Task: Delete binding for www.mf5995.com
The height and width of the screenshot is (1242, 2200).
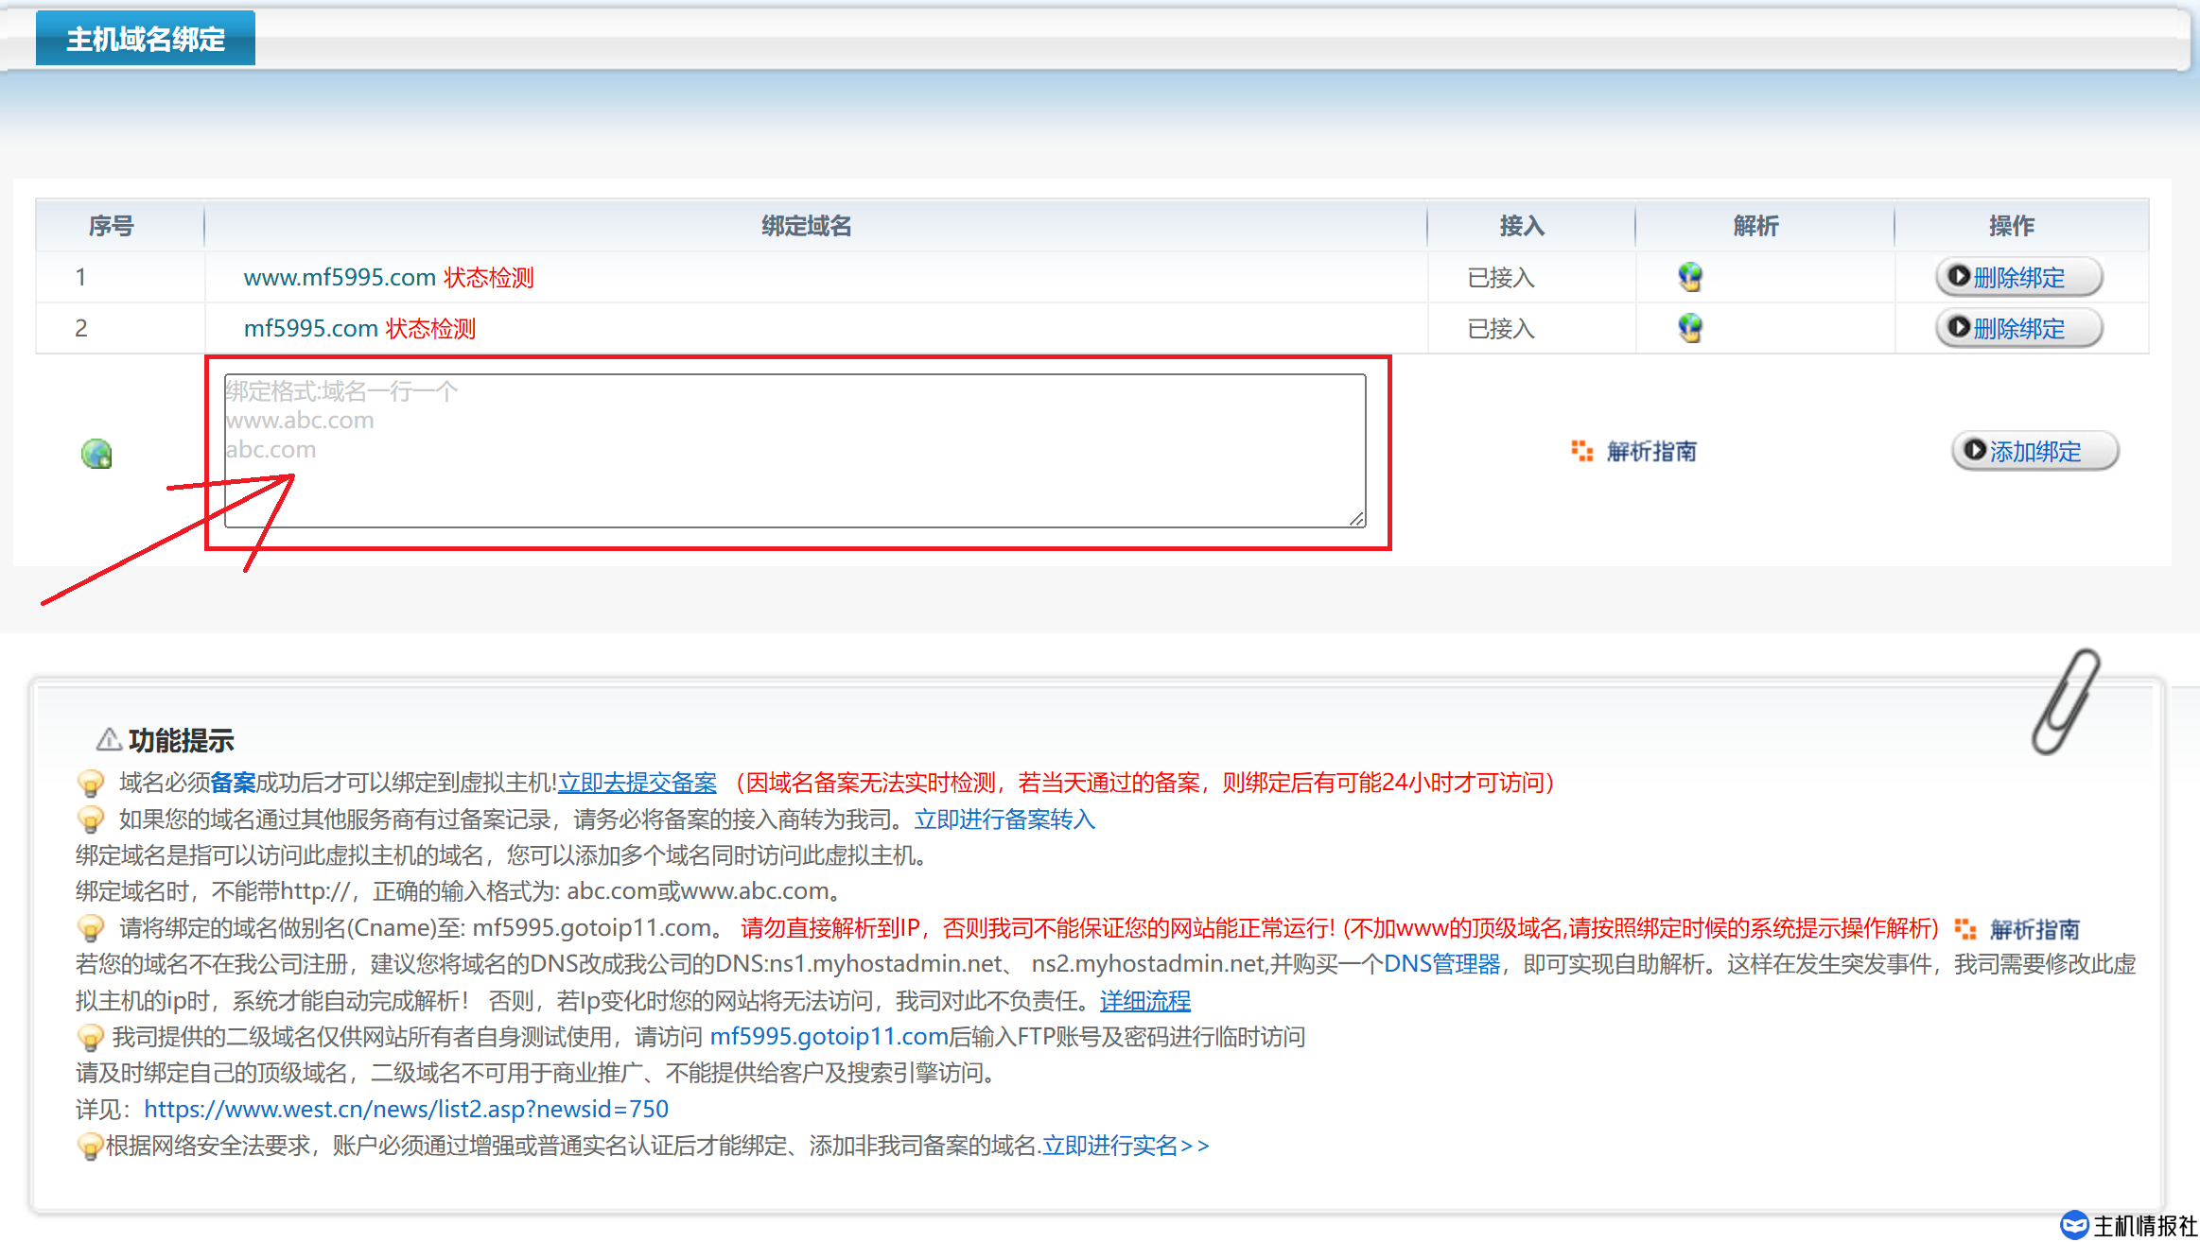Action: coord(2018,277)
